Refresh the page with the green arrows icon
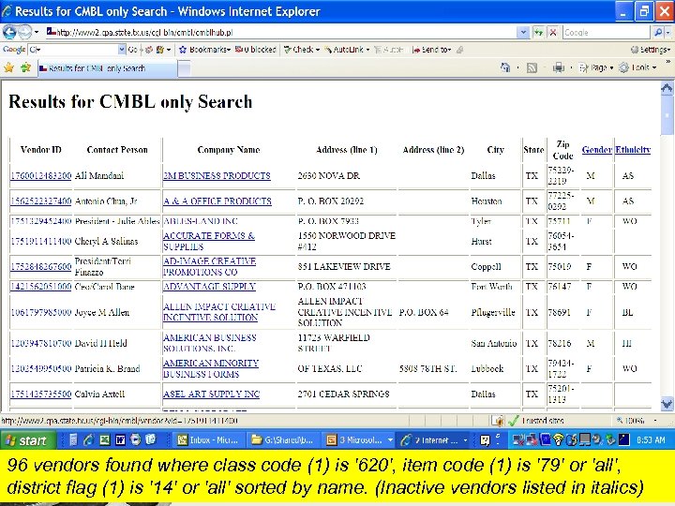Viewport: 675px width, 506px height. tap(538, 32)
